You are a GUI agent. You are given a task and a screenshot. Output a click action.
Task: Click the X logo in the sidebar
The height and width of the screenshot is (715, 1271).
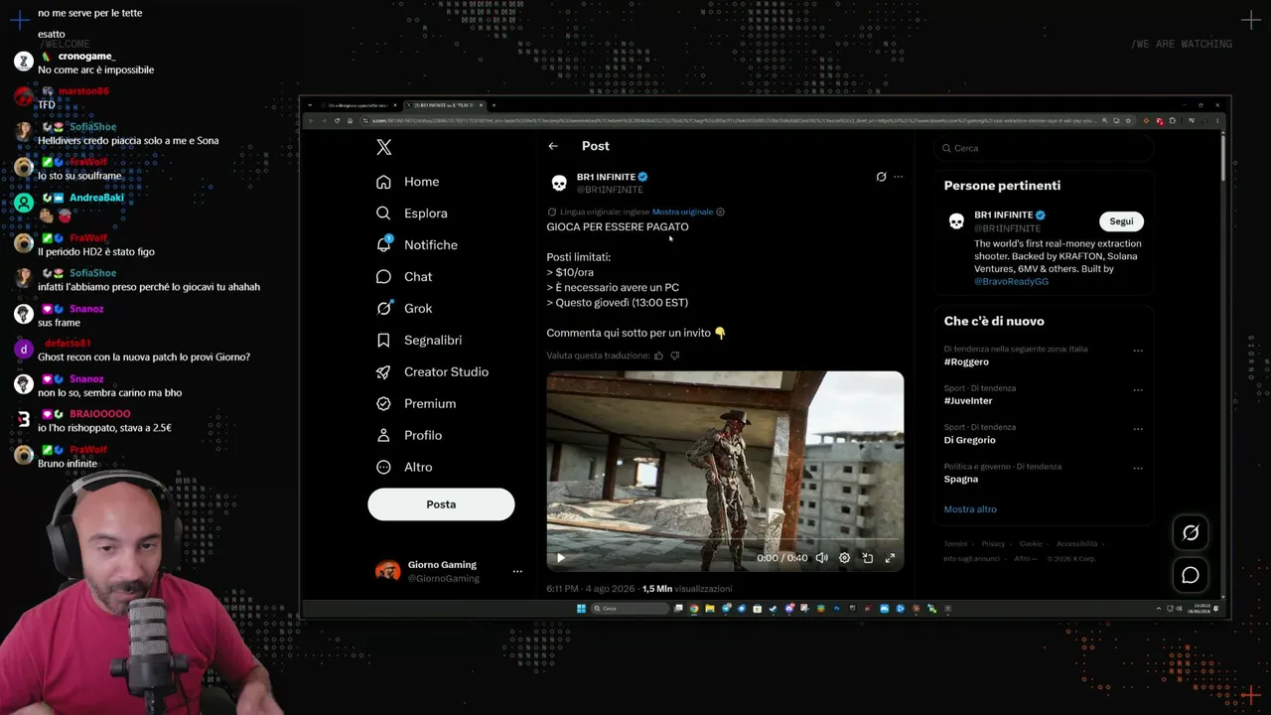384,147
